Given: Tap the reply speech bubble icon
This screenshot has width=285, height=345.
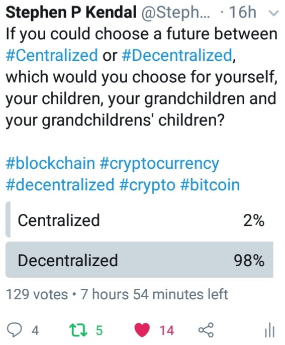Looking at the screenshot, I should point(14,330).
